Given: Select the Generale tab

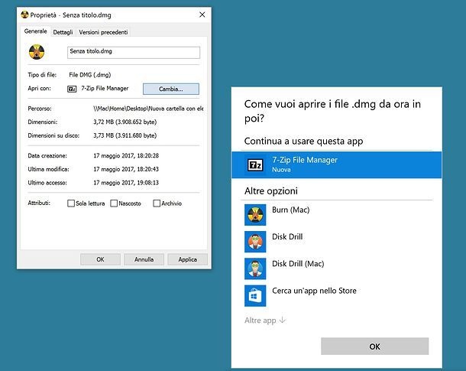Looking at the screenshot, I should click(36, 31).
